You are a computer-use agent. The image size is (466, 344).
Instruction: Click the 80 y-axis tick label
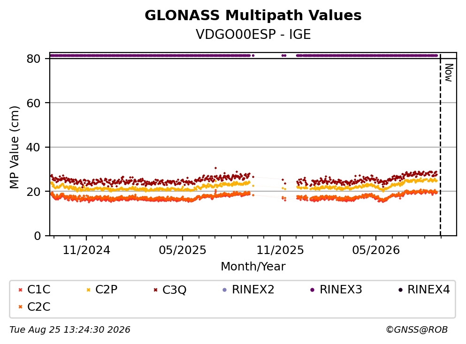34,59
